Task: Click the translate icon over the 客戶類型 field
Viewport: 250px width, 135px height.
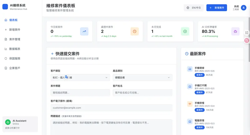Action: 67,77
